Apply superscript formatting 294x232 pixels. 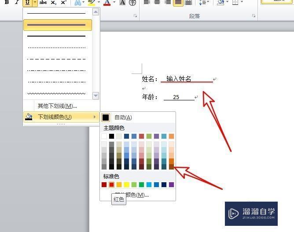[63, 3]
